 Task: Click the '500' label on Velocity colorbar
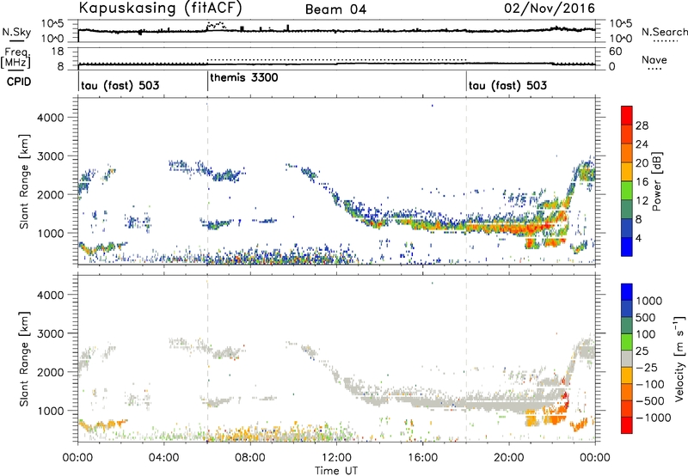tap(646, 318)
